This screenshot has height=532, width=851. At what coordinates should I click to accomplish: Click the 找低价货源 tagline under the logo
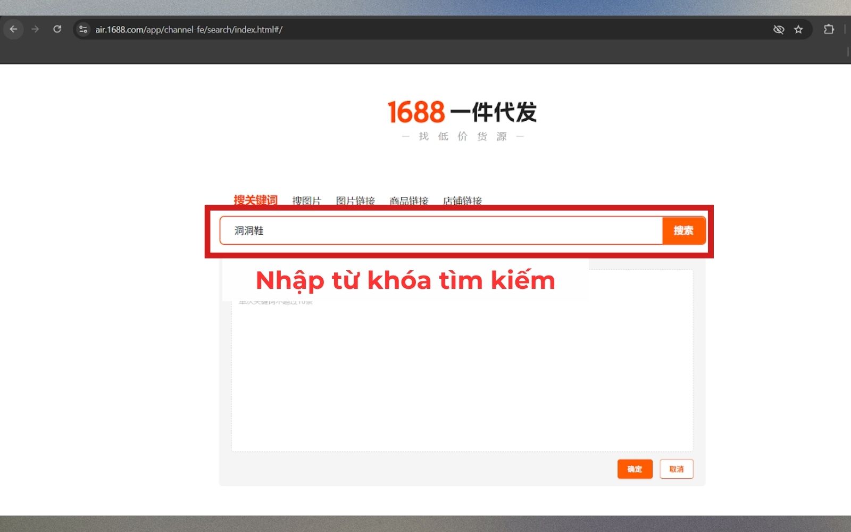(462, 137)
